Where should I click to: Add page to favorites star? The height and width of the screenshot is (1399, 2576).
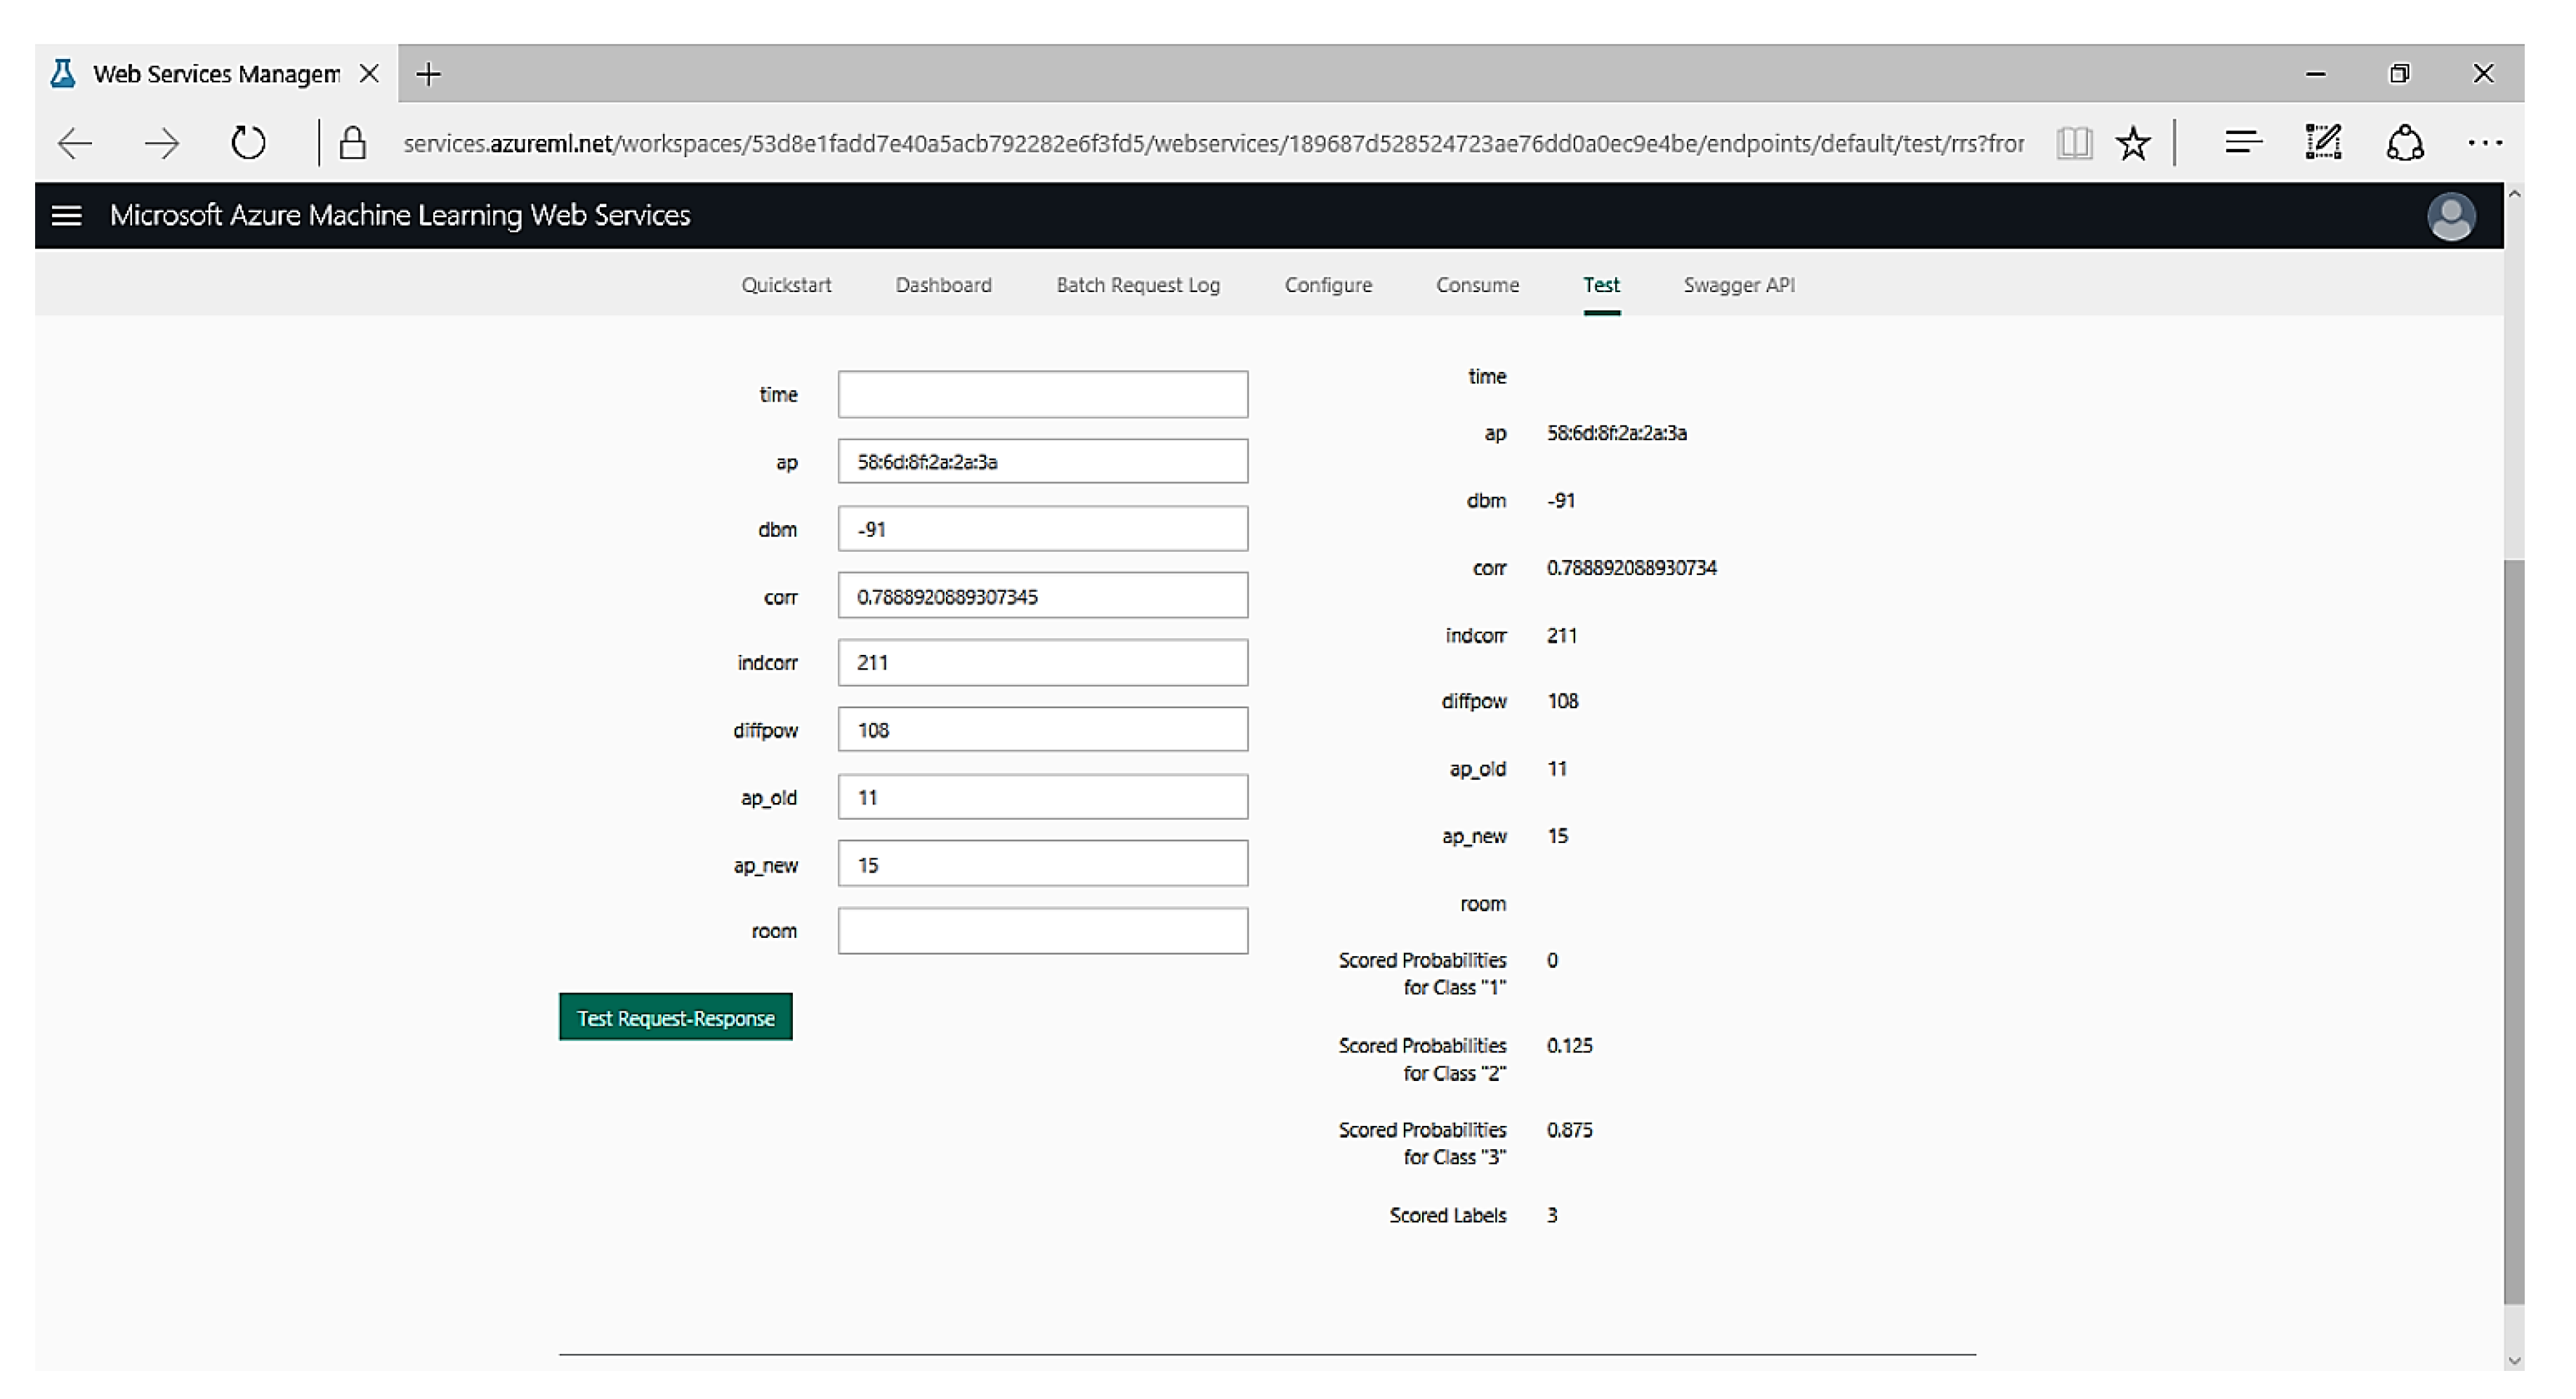[x=2133, y=143]
